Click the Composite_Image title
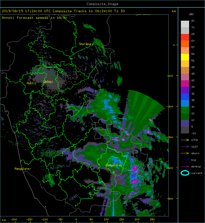The image size is (205, 223). point(102,4)
